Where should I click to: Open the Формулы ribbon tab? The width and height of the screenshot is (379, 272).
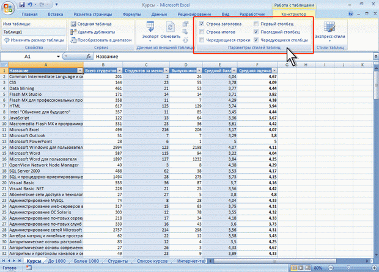[131, 14]
